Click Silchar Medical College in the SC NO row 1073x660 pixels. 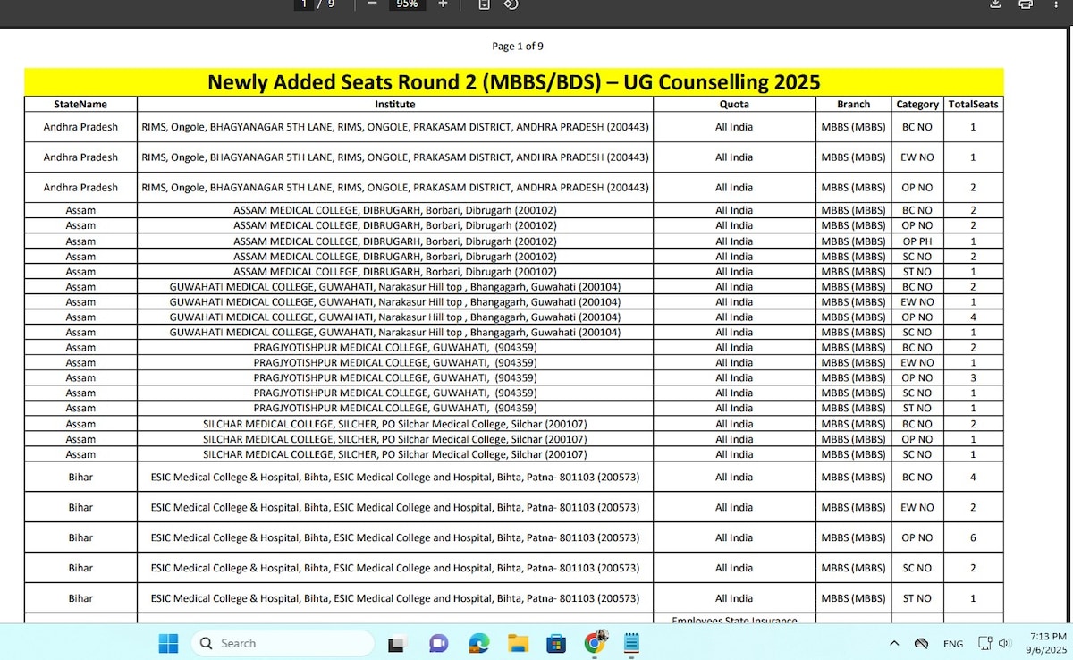(395, 454)
